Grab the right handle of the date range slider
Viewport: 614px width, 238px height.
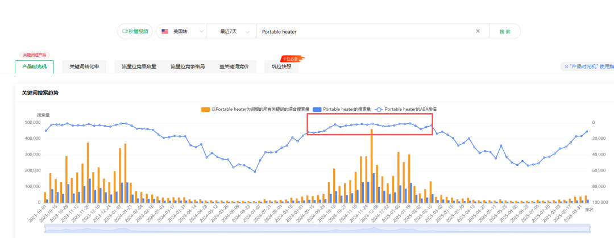(x=590, y=229)
